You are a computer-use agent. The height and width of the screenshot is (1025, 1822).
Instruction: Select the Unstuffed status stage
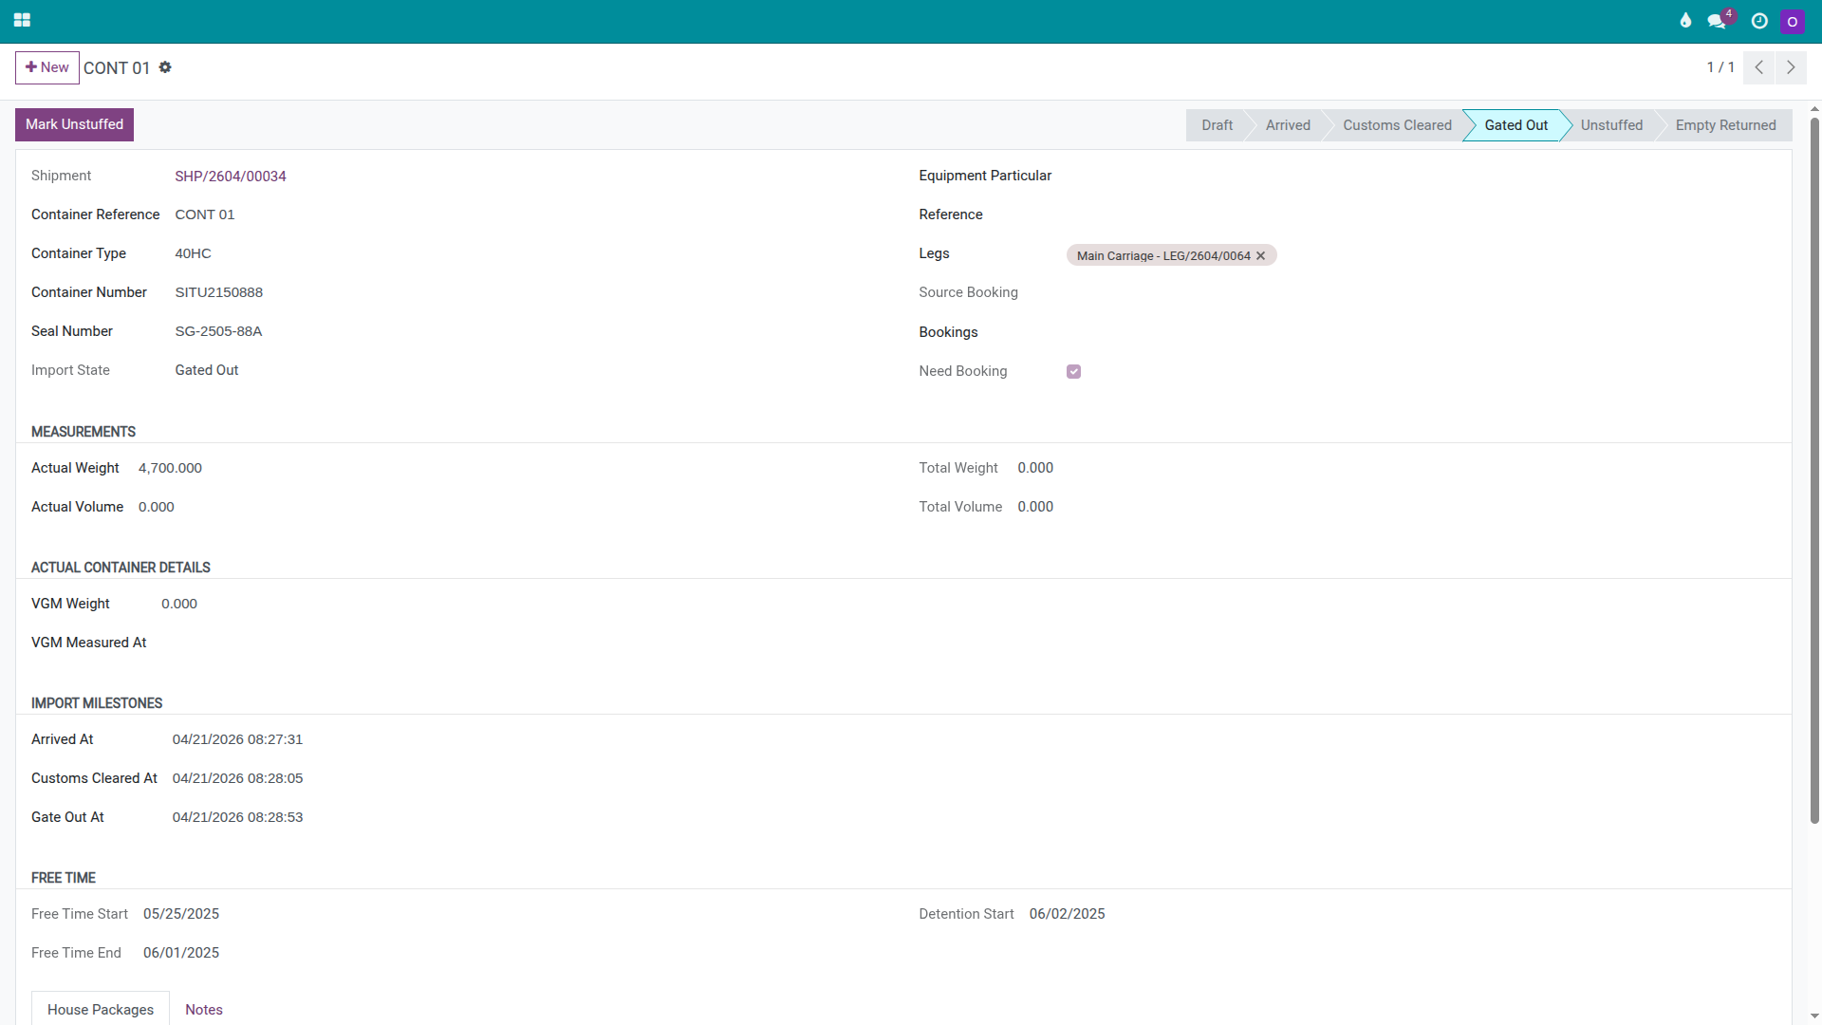pyautogui.click(x=1611, y=125)
